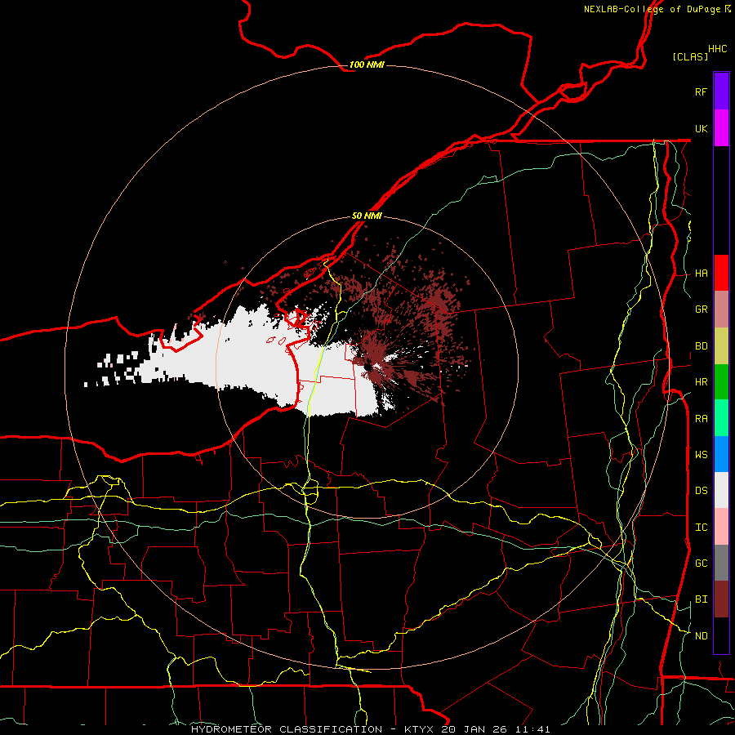Click the "100 NMI" range ring label
Image resolution: width=735 pixels, height=735 pixels.
[367, 65]
